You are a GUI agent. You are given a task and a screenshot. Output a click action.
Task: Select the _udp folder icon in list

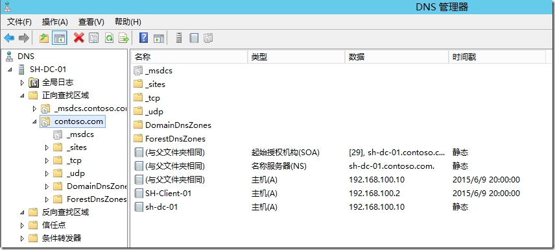click(138, 111)
